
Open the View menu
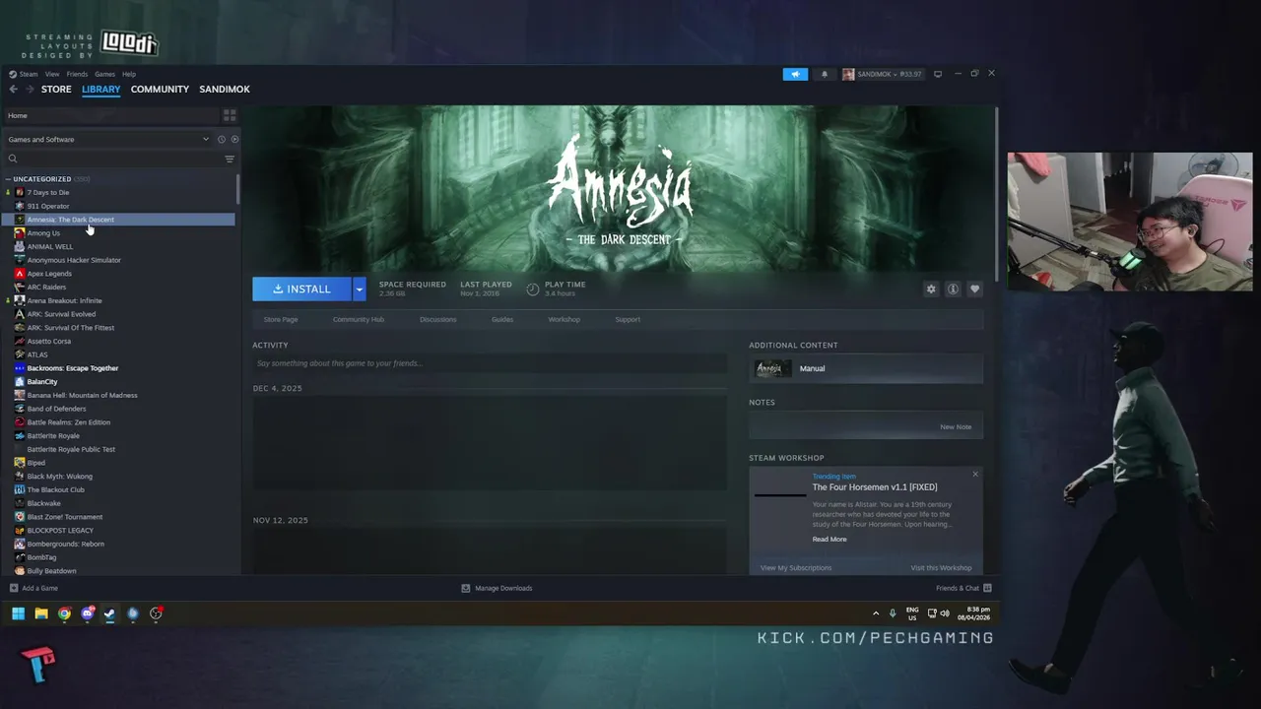click(52, 74)
